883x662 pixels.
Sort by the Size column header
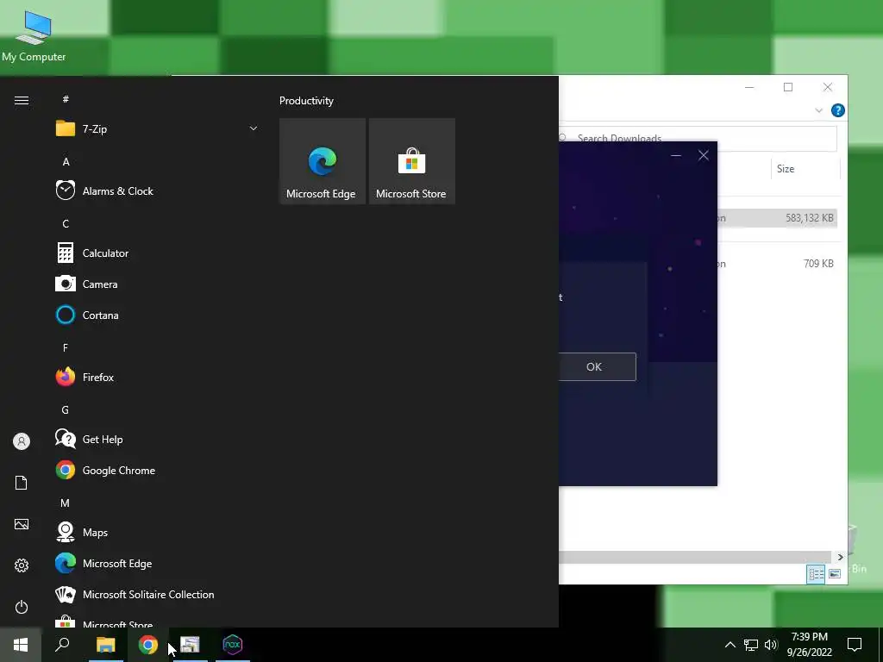(805, 169)
